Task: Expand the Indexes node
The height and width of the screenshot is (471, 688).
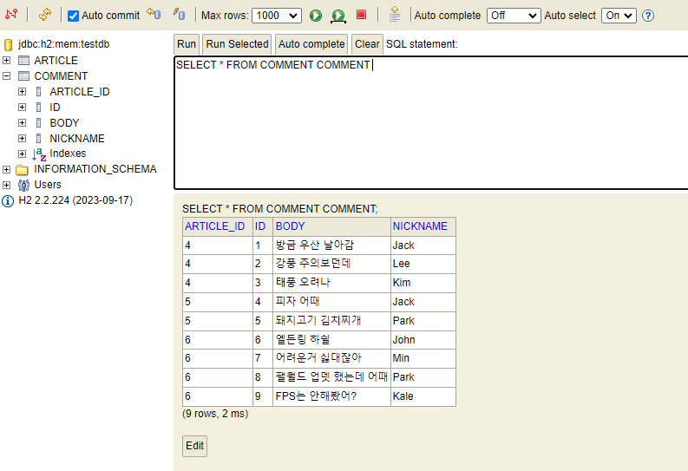Action: (x=22, y=154)
